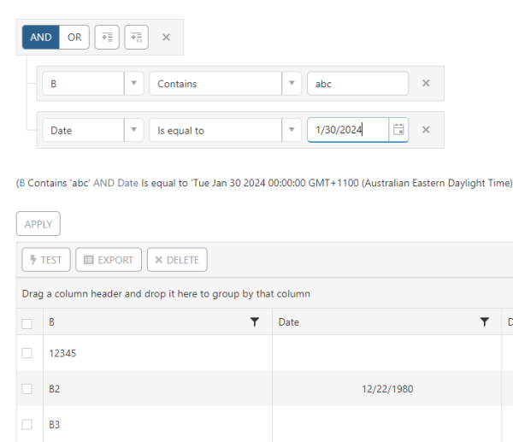Click the 12345 cell
This screenshot has height=442, width=513.
point(157,353)
